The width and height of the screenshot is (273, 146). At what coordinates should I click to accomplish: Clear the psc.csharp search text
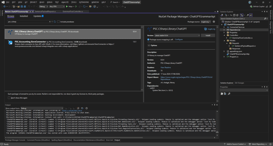pos(50,22)
